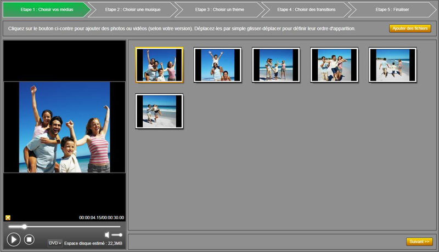Open Etape 4 : Choisir des transitions
439x252 pixels.
[305, 9]
